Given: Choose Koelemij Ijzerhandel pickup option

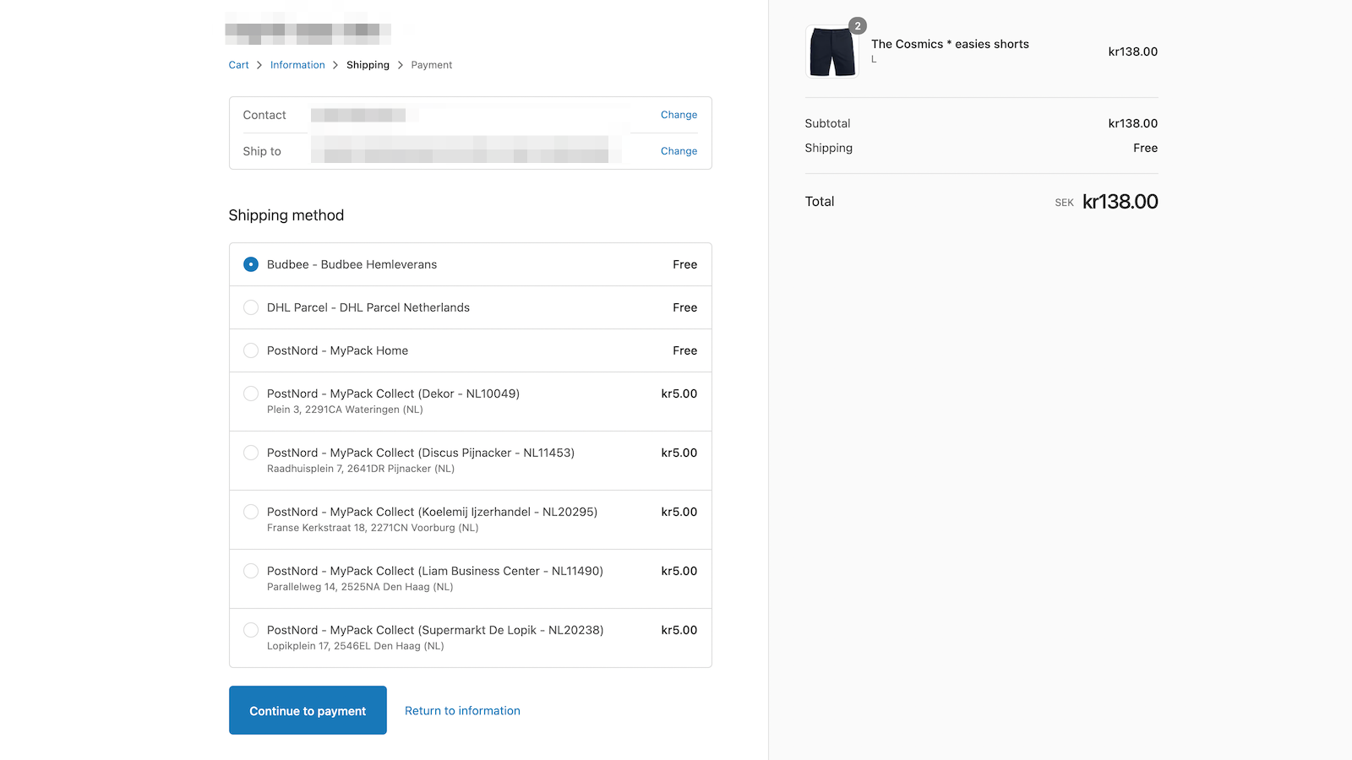Looking at the screenshot, I should click(251, 512).
